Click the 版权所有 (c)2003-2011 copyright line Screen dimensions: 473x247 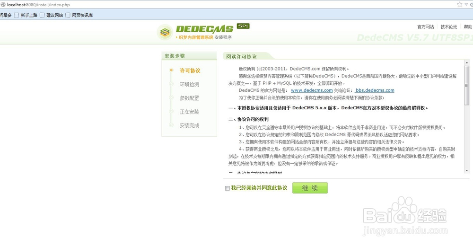(x=294, y=69)
